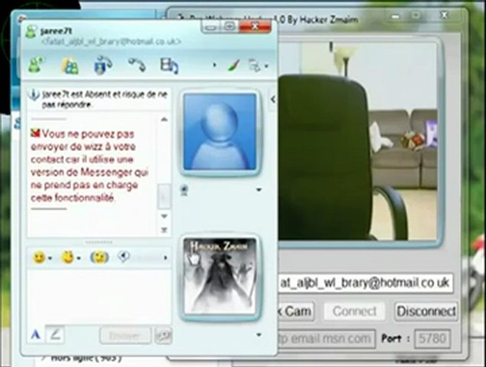Open the color scheme paintbrush icon
This screenshot has height=367, width=486.
(x=234, y=65)
